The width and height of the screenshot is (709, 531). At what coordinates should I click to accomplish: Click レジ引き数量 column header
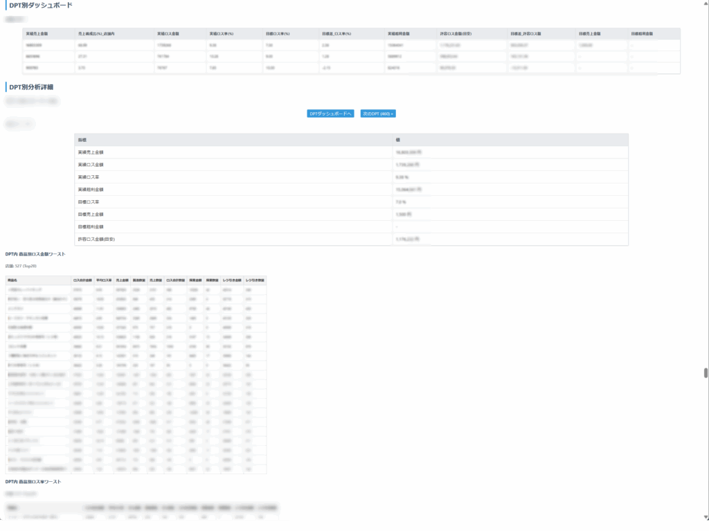click(x=255, y=280)
